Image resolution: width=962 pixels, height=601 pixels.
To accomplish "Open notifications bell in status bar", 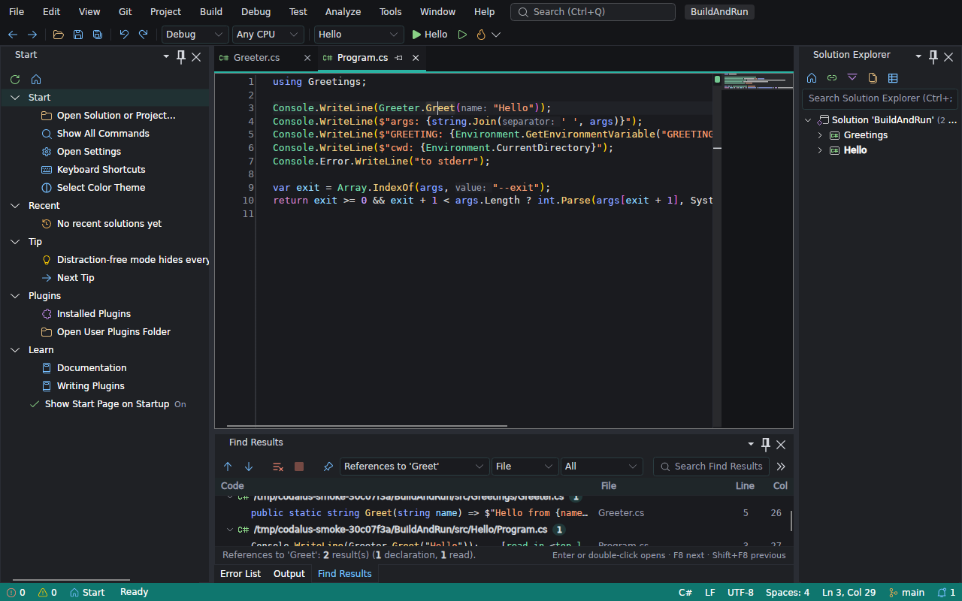I will pos(946,592).
